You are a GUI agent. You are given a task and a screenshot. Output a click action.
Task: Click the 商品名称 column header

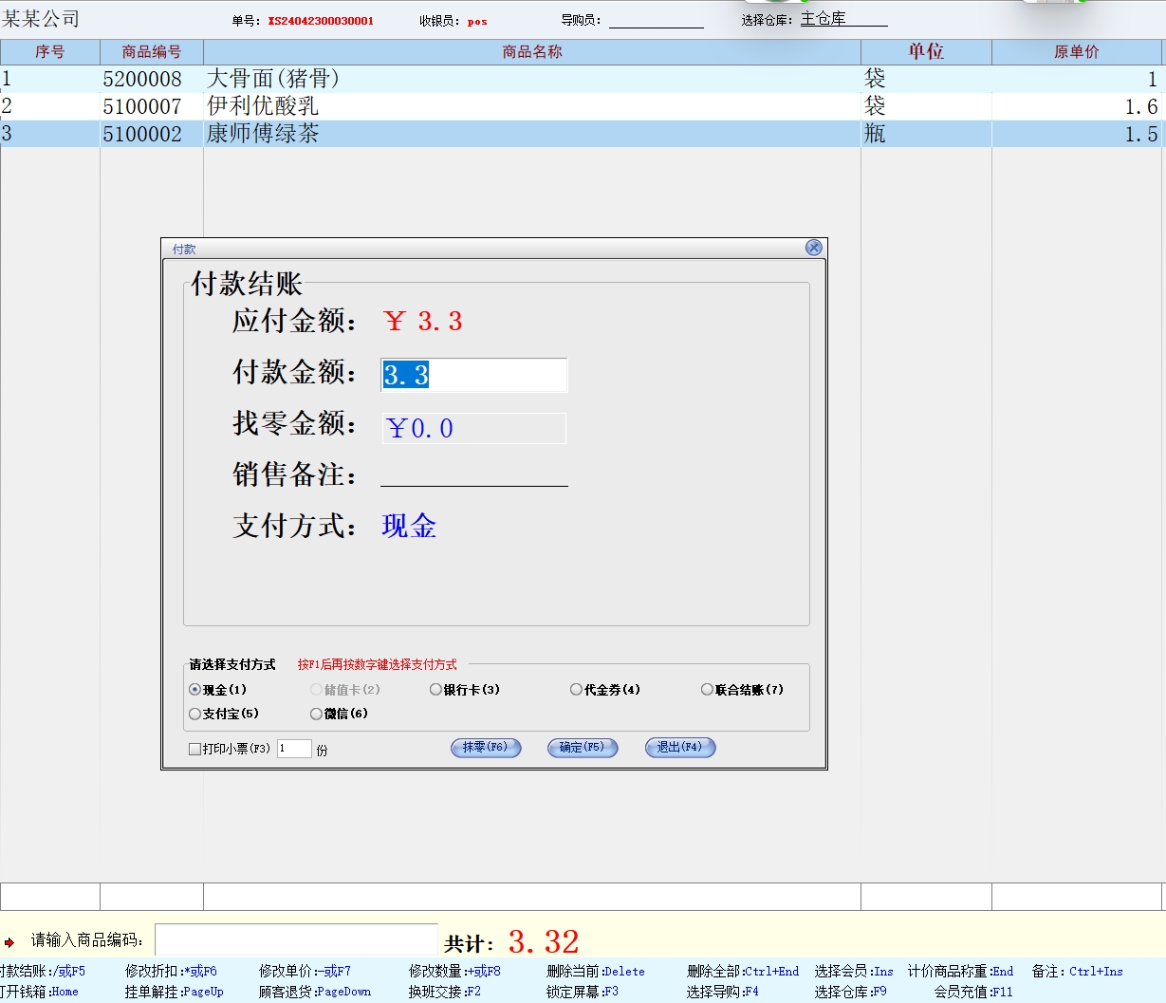(531, 52)
